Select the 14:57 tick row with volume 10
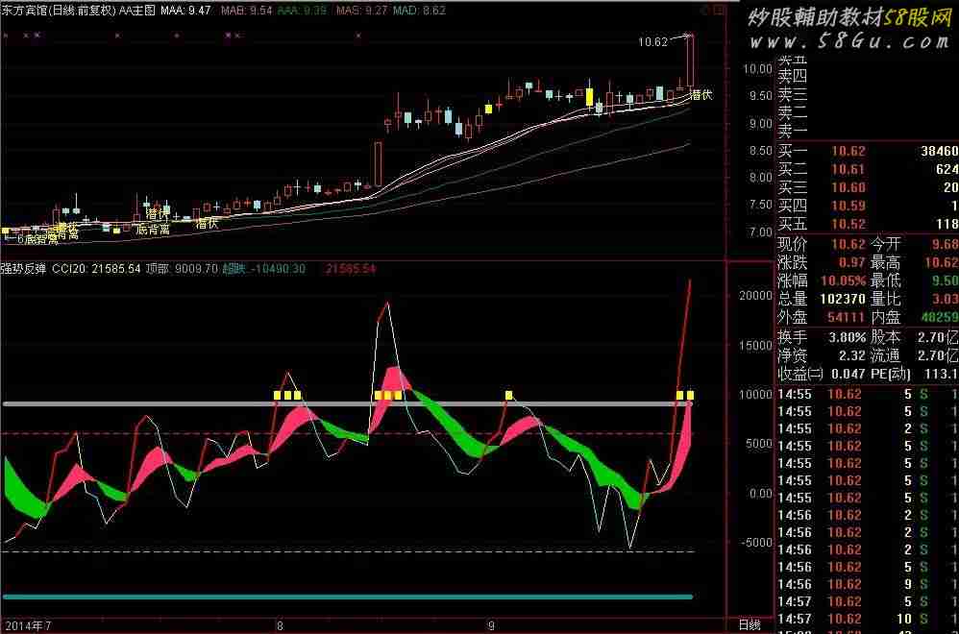The image size is (959, 634). point(868,620)
